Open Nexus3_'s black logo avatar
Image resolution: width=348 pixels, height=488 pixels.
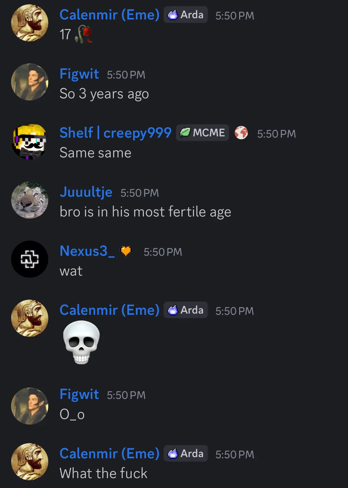coord(30,259)
